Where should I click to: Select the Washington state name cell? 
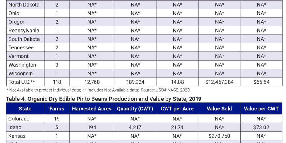pyautogui.click(x=22, y=65)
